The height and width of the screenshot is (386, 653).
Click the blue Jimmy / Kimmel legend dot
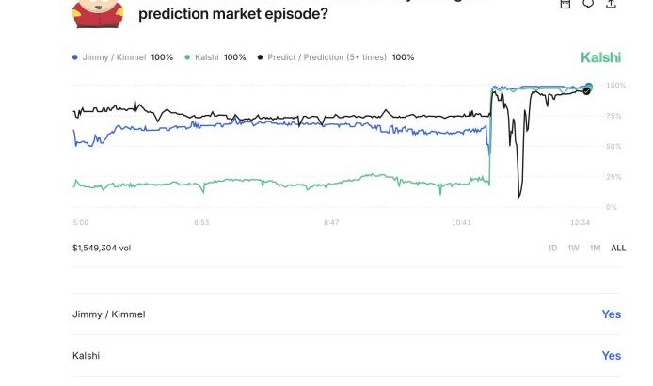point(75,57)
